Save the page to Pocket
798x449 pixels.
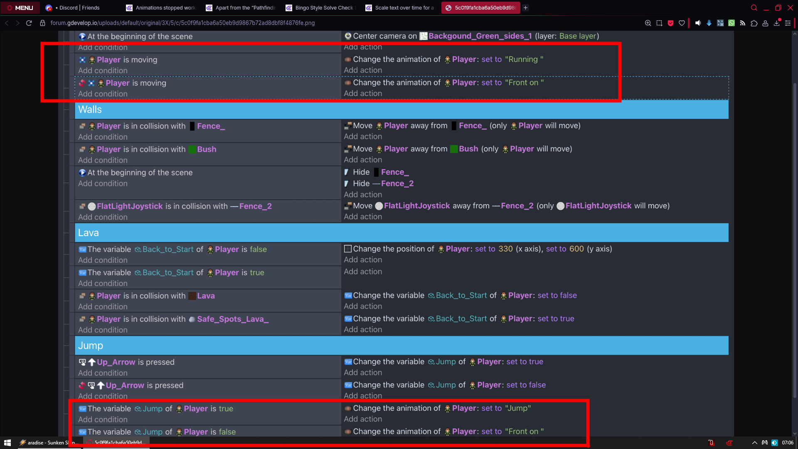[x=670, y=23]
